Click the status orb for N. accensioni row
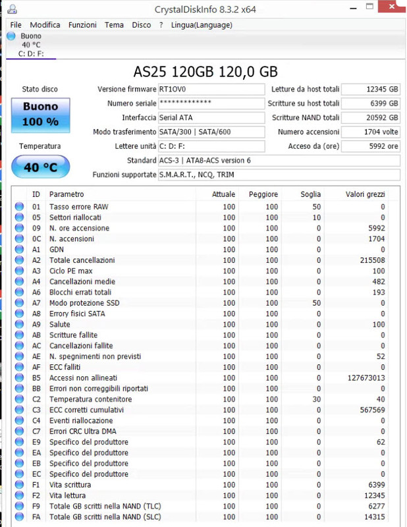The width and height of the screenshot is (407, 527). coord(19,238)
